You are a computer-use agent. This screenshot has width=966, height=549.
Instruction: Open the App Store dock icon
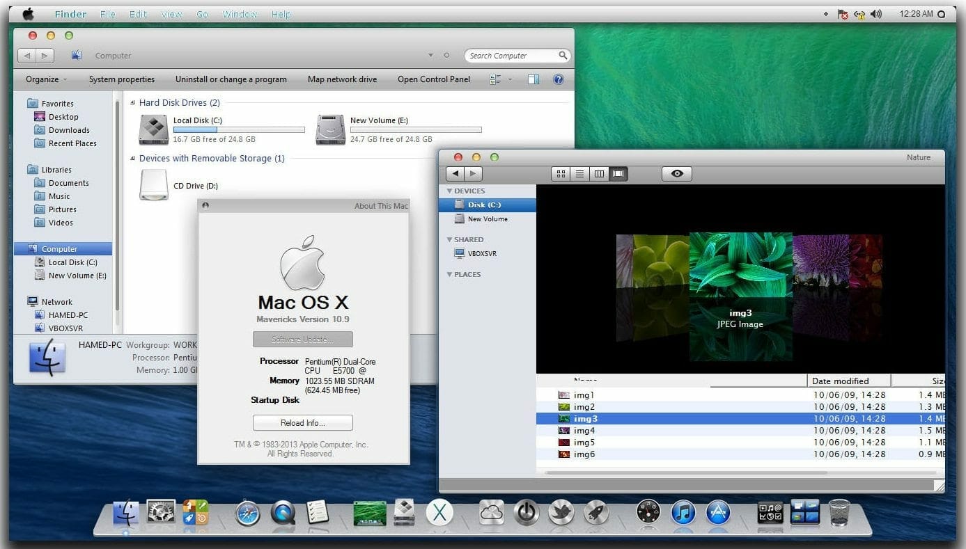tap(718, 514)
